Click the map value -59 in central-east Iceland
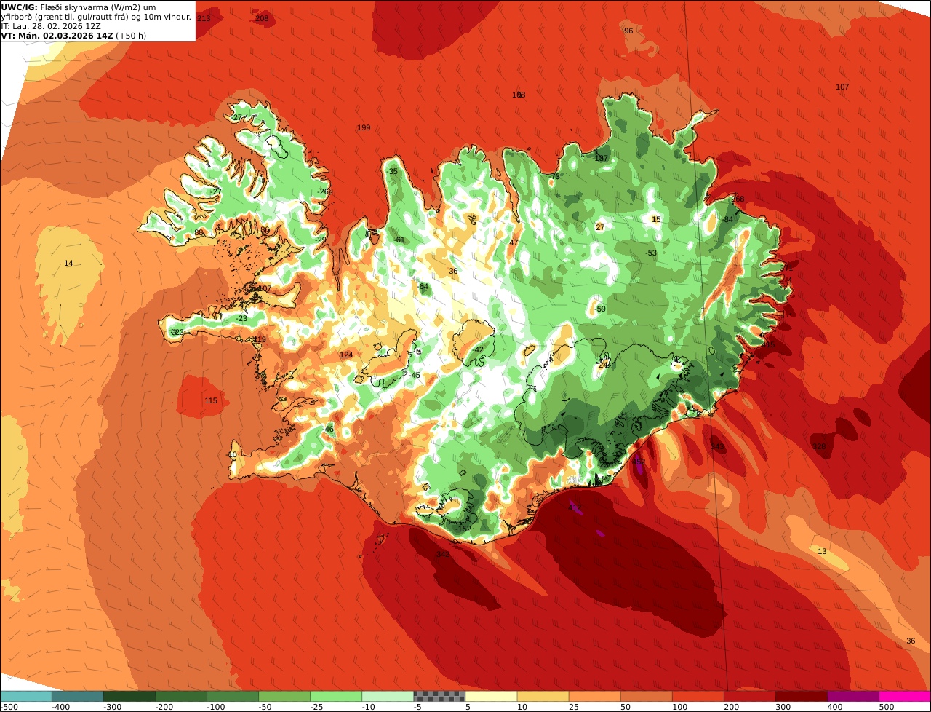 (x=600, y=309)
